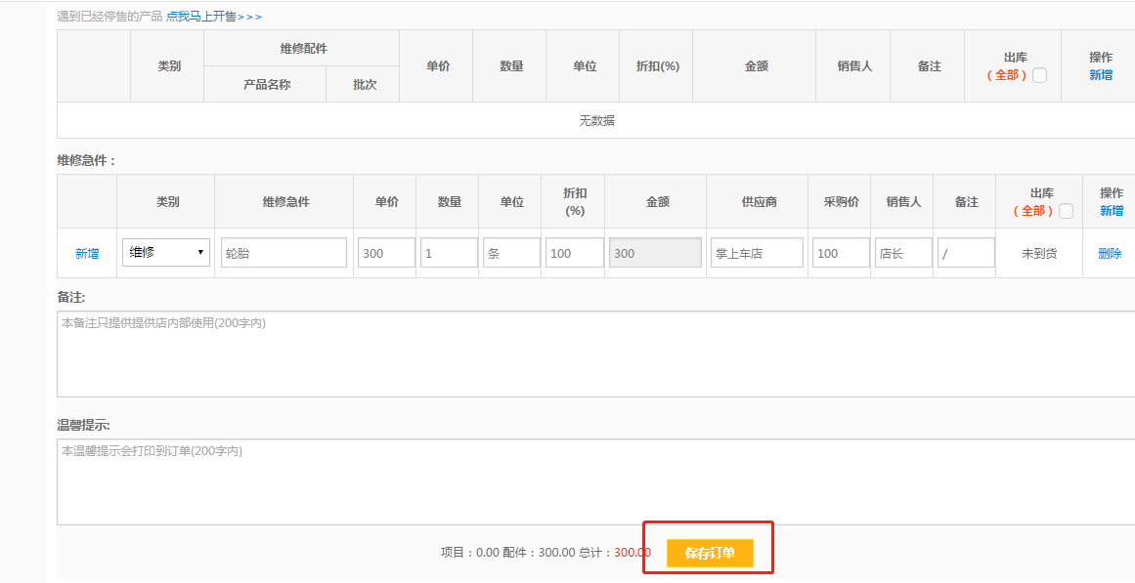Click 新增 at the left of the 轮胎 row

point(87,254)
